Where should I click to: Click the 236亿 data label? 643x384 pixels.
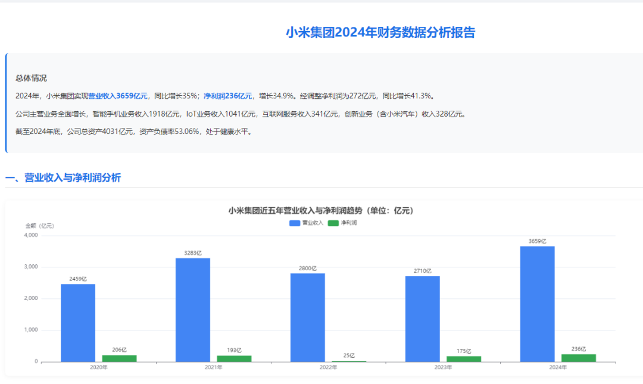coord(579,349)
